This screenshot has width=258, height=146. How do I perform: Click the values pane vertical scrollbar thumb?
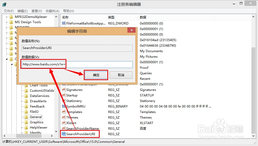pyautogui.click(x=253, y=90)
